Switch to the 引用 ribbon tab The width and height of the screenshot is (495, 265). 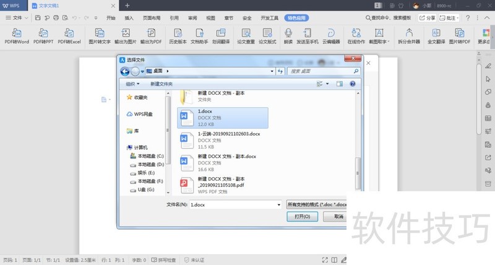[x=174, y=18]
